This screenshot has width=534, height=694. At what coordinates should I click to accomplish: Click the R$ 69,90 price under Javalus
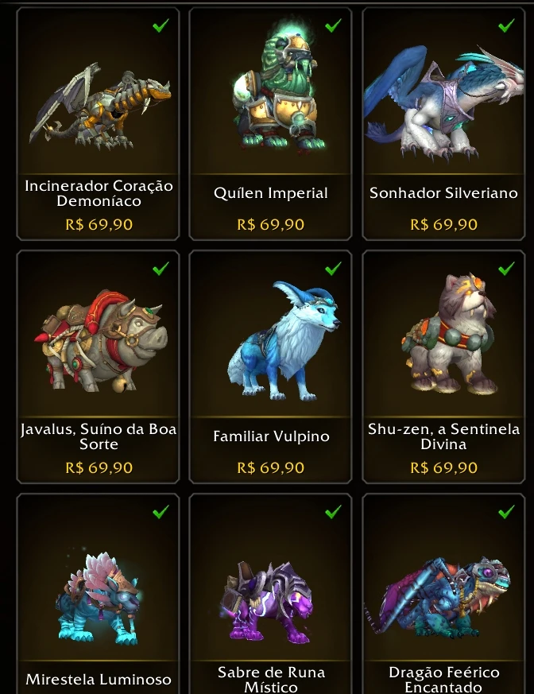click(99, 467)
